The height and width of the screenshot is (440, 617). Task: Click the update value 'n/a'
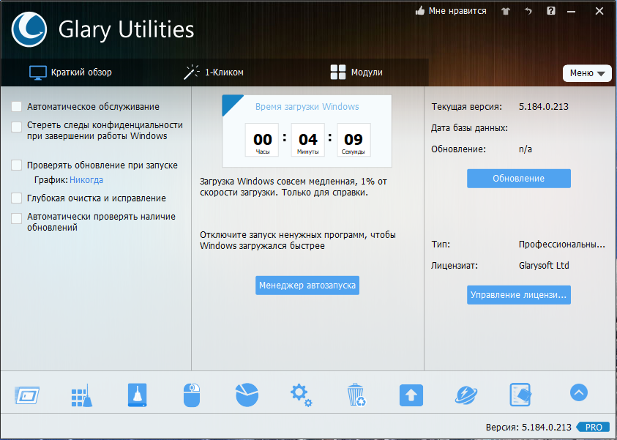[x=526, y=149]
